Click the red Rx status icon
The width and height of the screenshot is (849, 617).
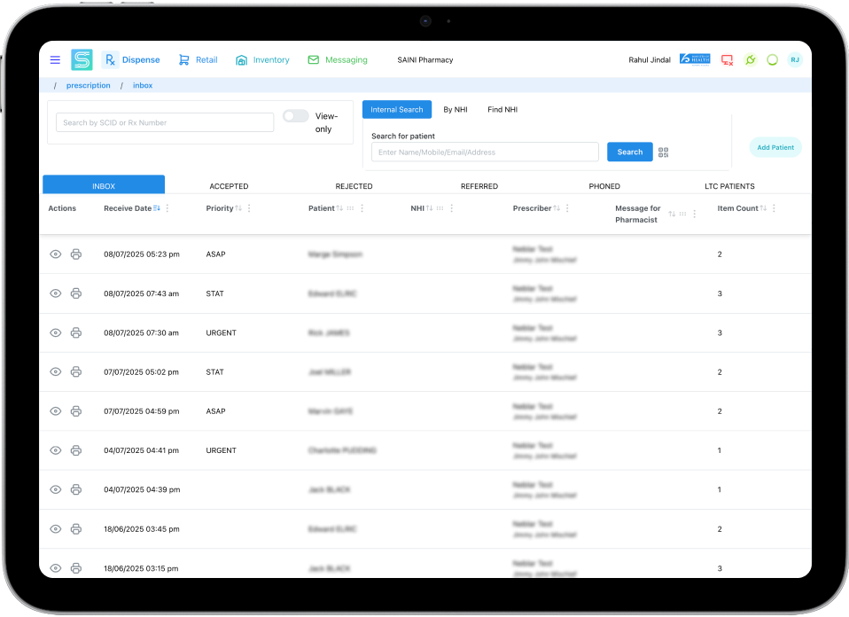pos(727,60)
